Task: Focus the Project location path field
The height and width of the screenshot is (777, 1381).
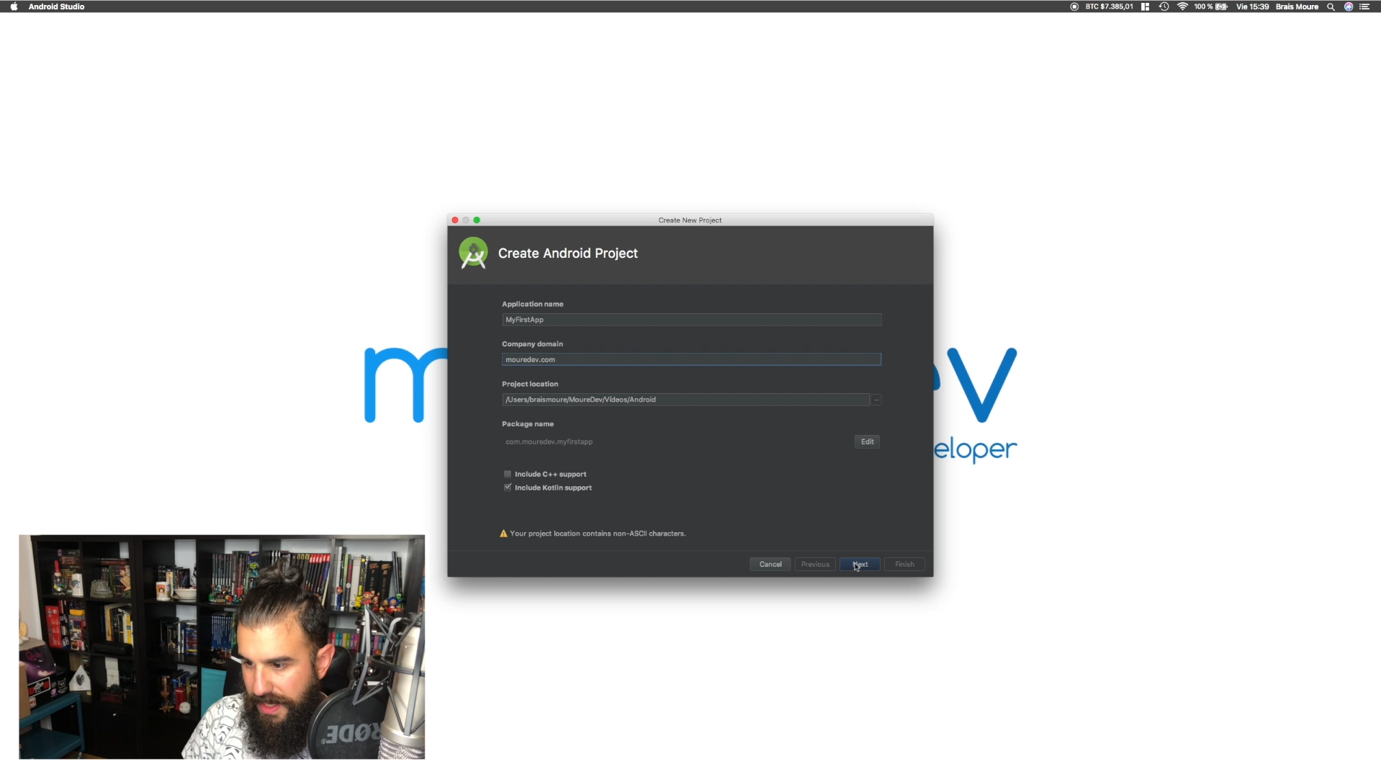Action: click(685, 400)
